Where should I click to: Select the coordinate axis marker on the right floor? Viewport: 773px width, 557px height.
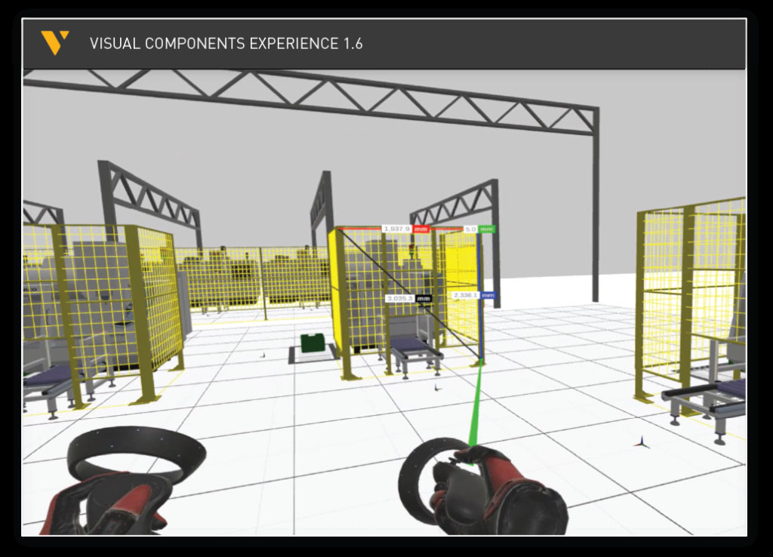pos(642,442)
